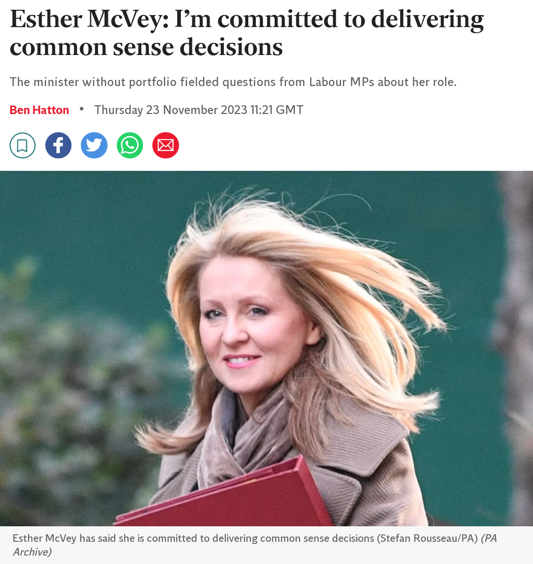Click the bullet separator before the date

(82, 109)
